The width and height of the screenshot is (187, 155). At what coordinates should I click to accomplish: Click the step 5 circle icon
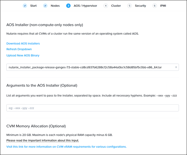point(130,6)
